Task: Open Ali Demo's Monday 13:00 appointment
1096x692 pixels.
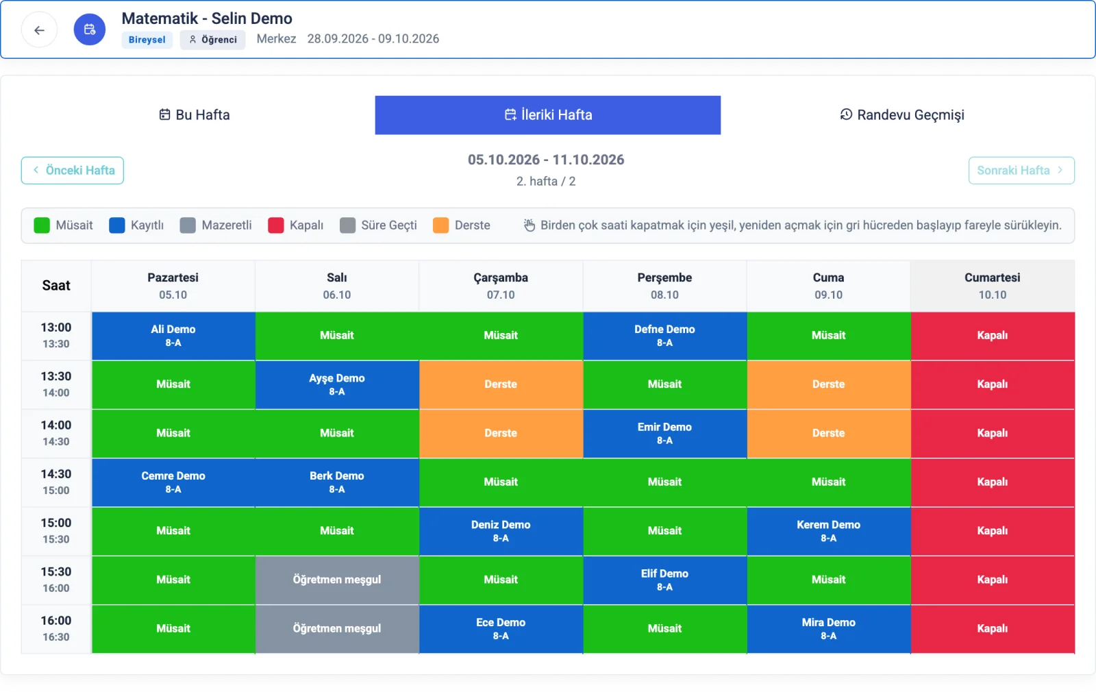Action: (x=173, y=336)
